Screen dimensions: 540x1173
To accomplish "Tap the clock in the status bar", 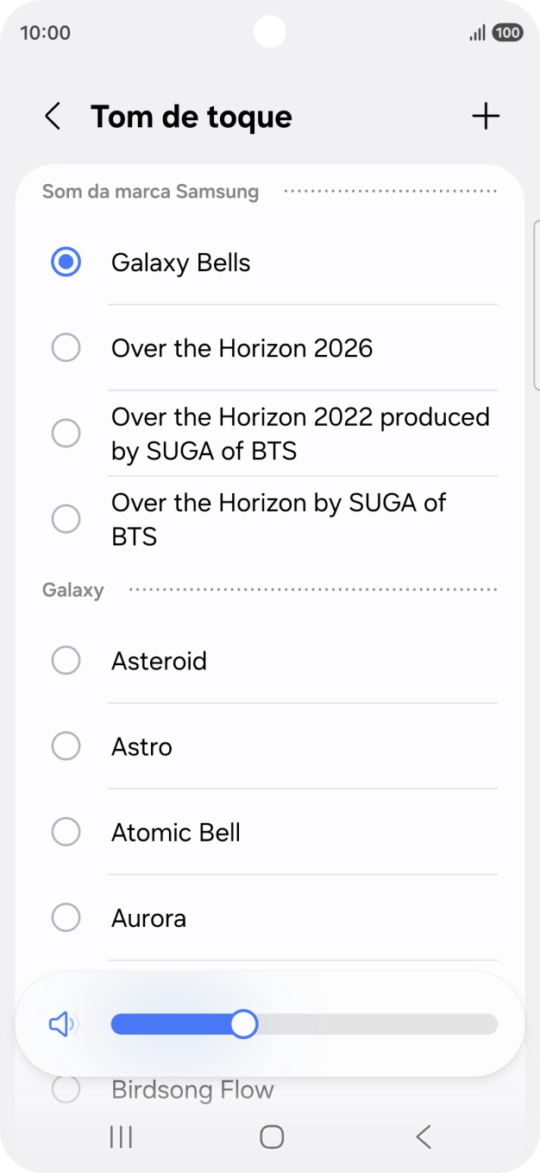I will click(45, 33).
